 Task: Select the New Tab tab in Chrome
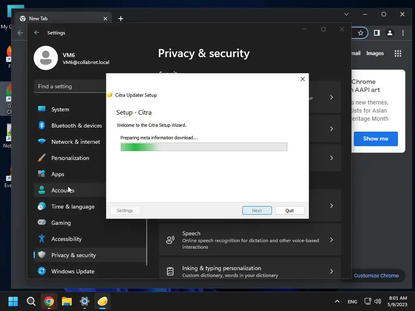click(x=64, y=19)
